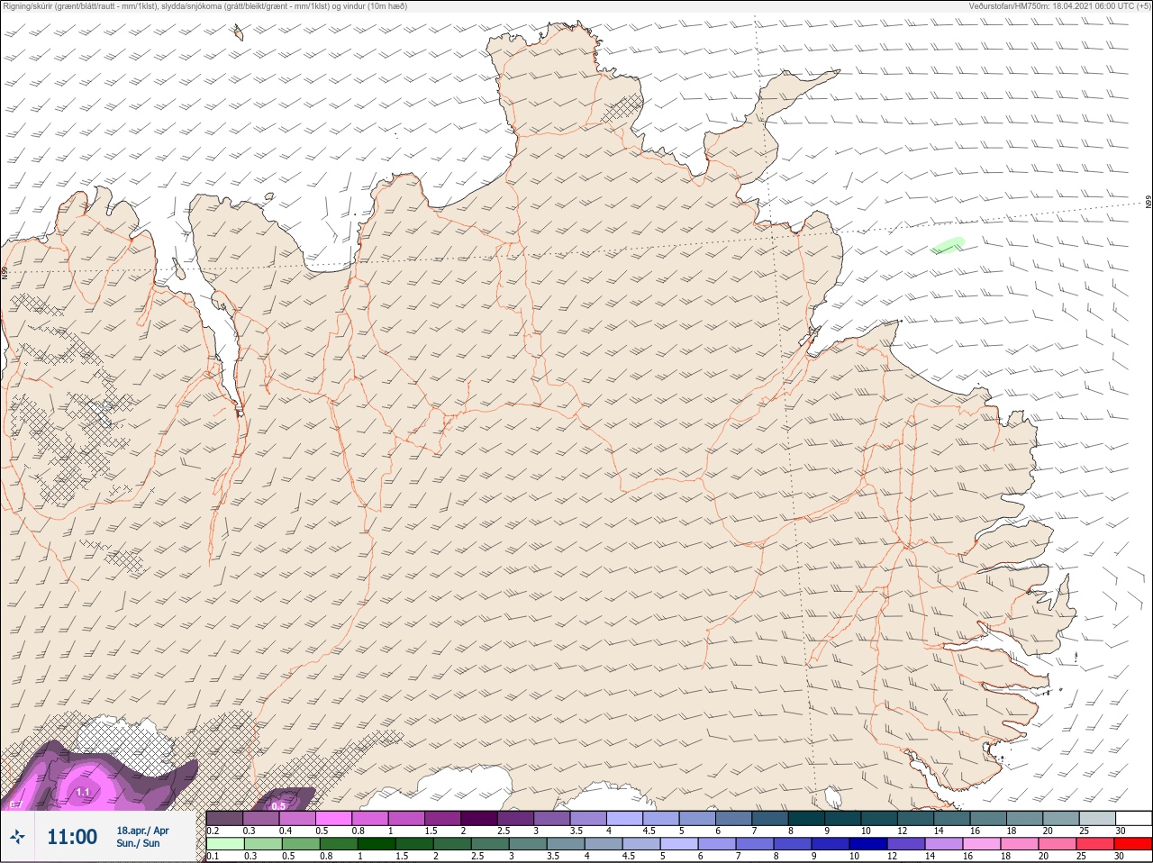
Task: Click the small light green precipitation patch offshore
Action: point(948,244)
